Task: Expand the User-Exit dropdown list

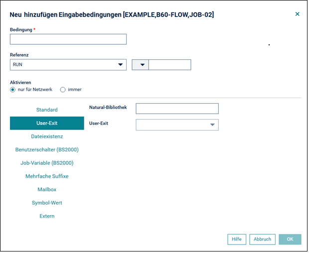Action: (x=177, y=125)
